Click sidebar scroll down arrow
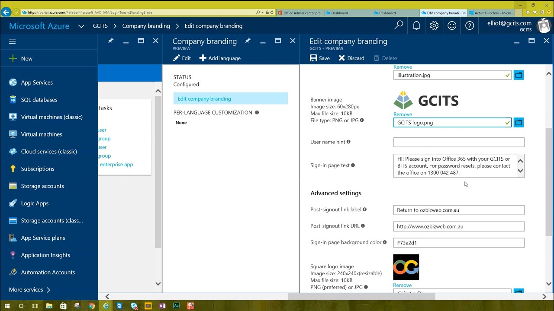Viewport: 554px width, 311px height. (158, 284)
